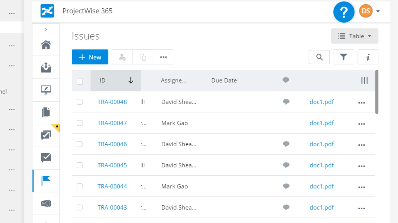Click the blue help question mark
The height and width of the screenshot is (223, 398).
[x=344, y=12]
